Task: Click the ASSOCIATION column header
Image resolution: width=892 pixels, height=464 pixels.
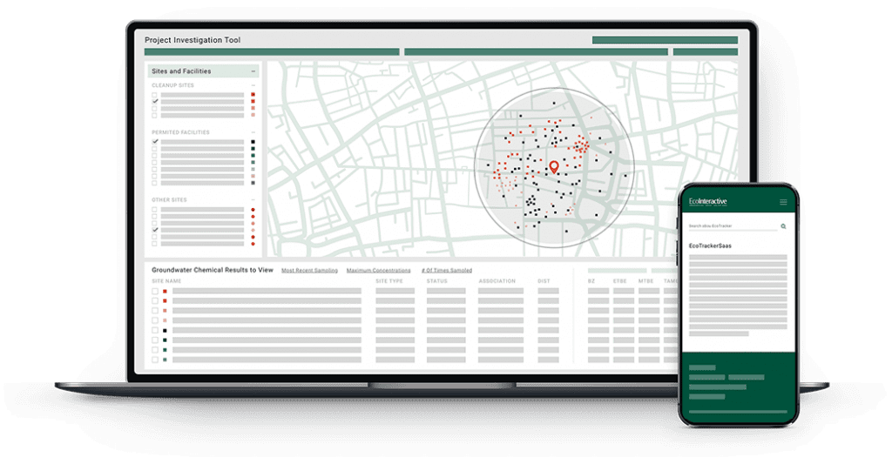Action: pos(497,281)
